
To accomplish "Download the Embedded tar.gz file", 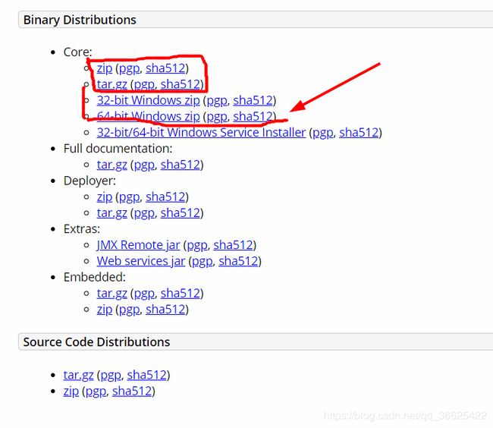I will pyautogui.click(x=112, y=293).
